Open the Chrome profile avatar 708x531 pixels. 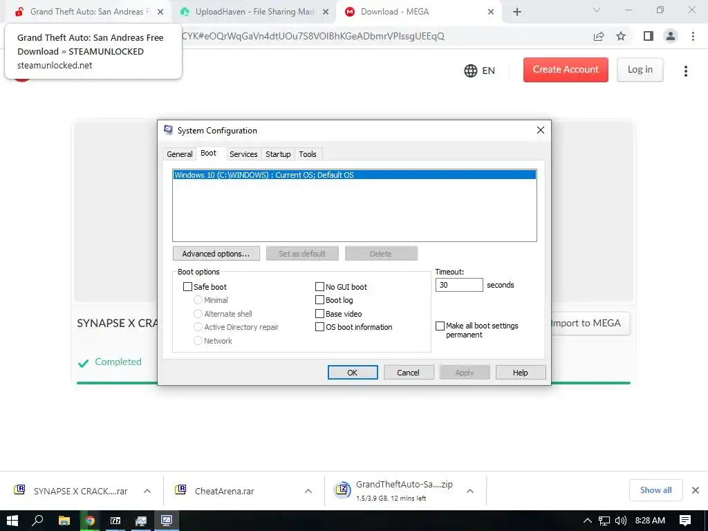(671, 36)
